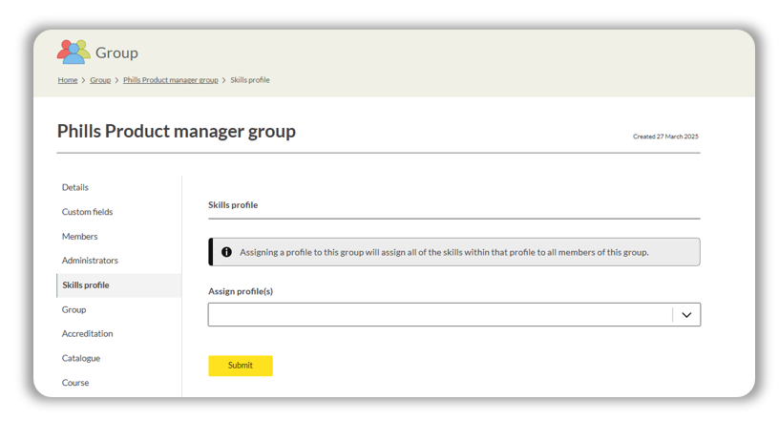
Task: Click the info icon in the notice banner
Action: pyautogui.click(x=226, y=252)
